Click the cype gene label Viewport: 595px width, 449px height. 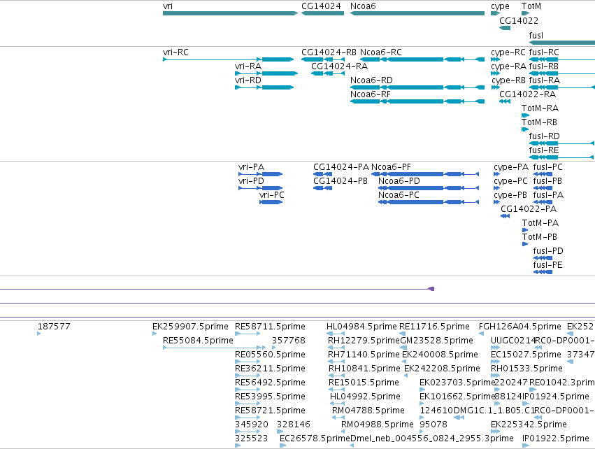[x=500, y=6]
